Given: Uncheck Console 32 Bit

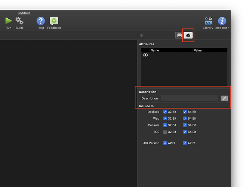Looking at the screenshot, I should (x=165, y=125).
